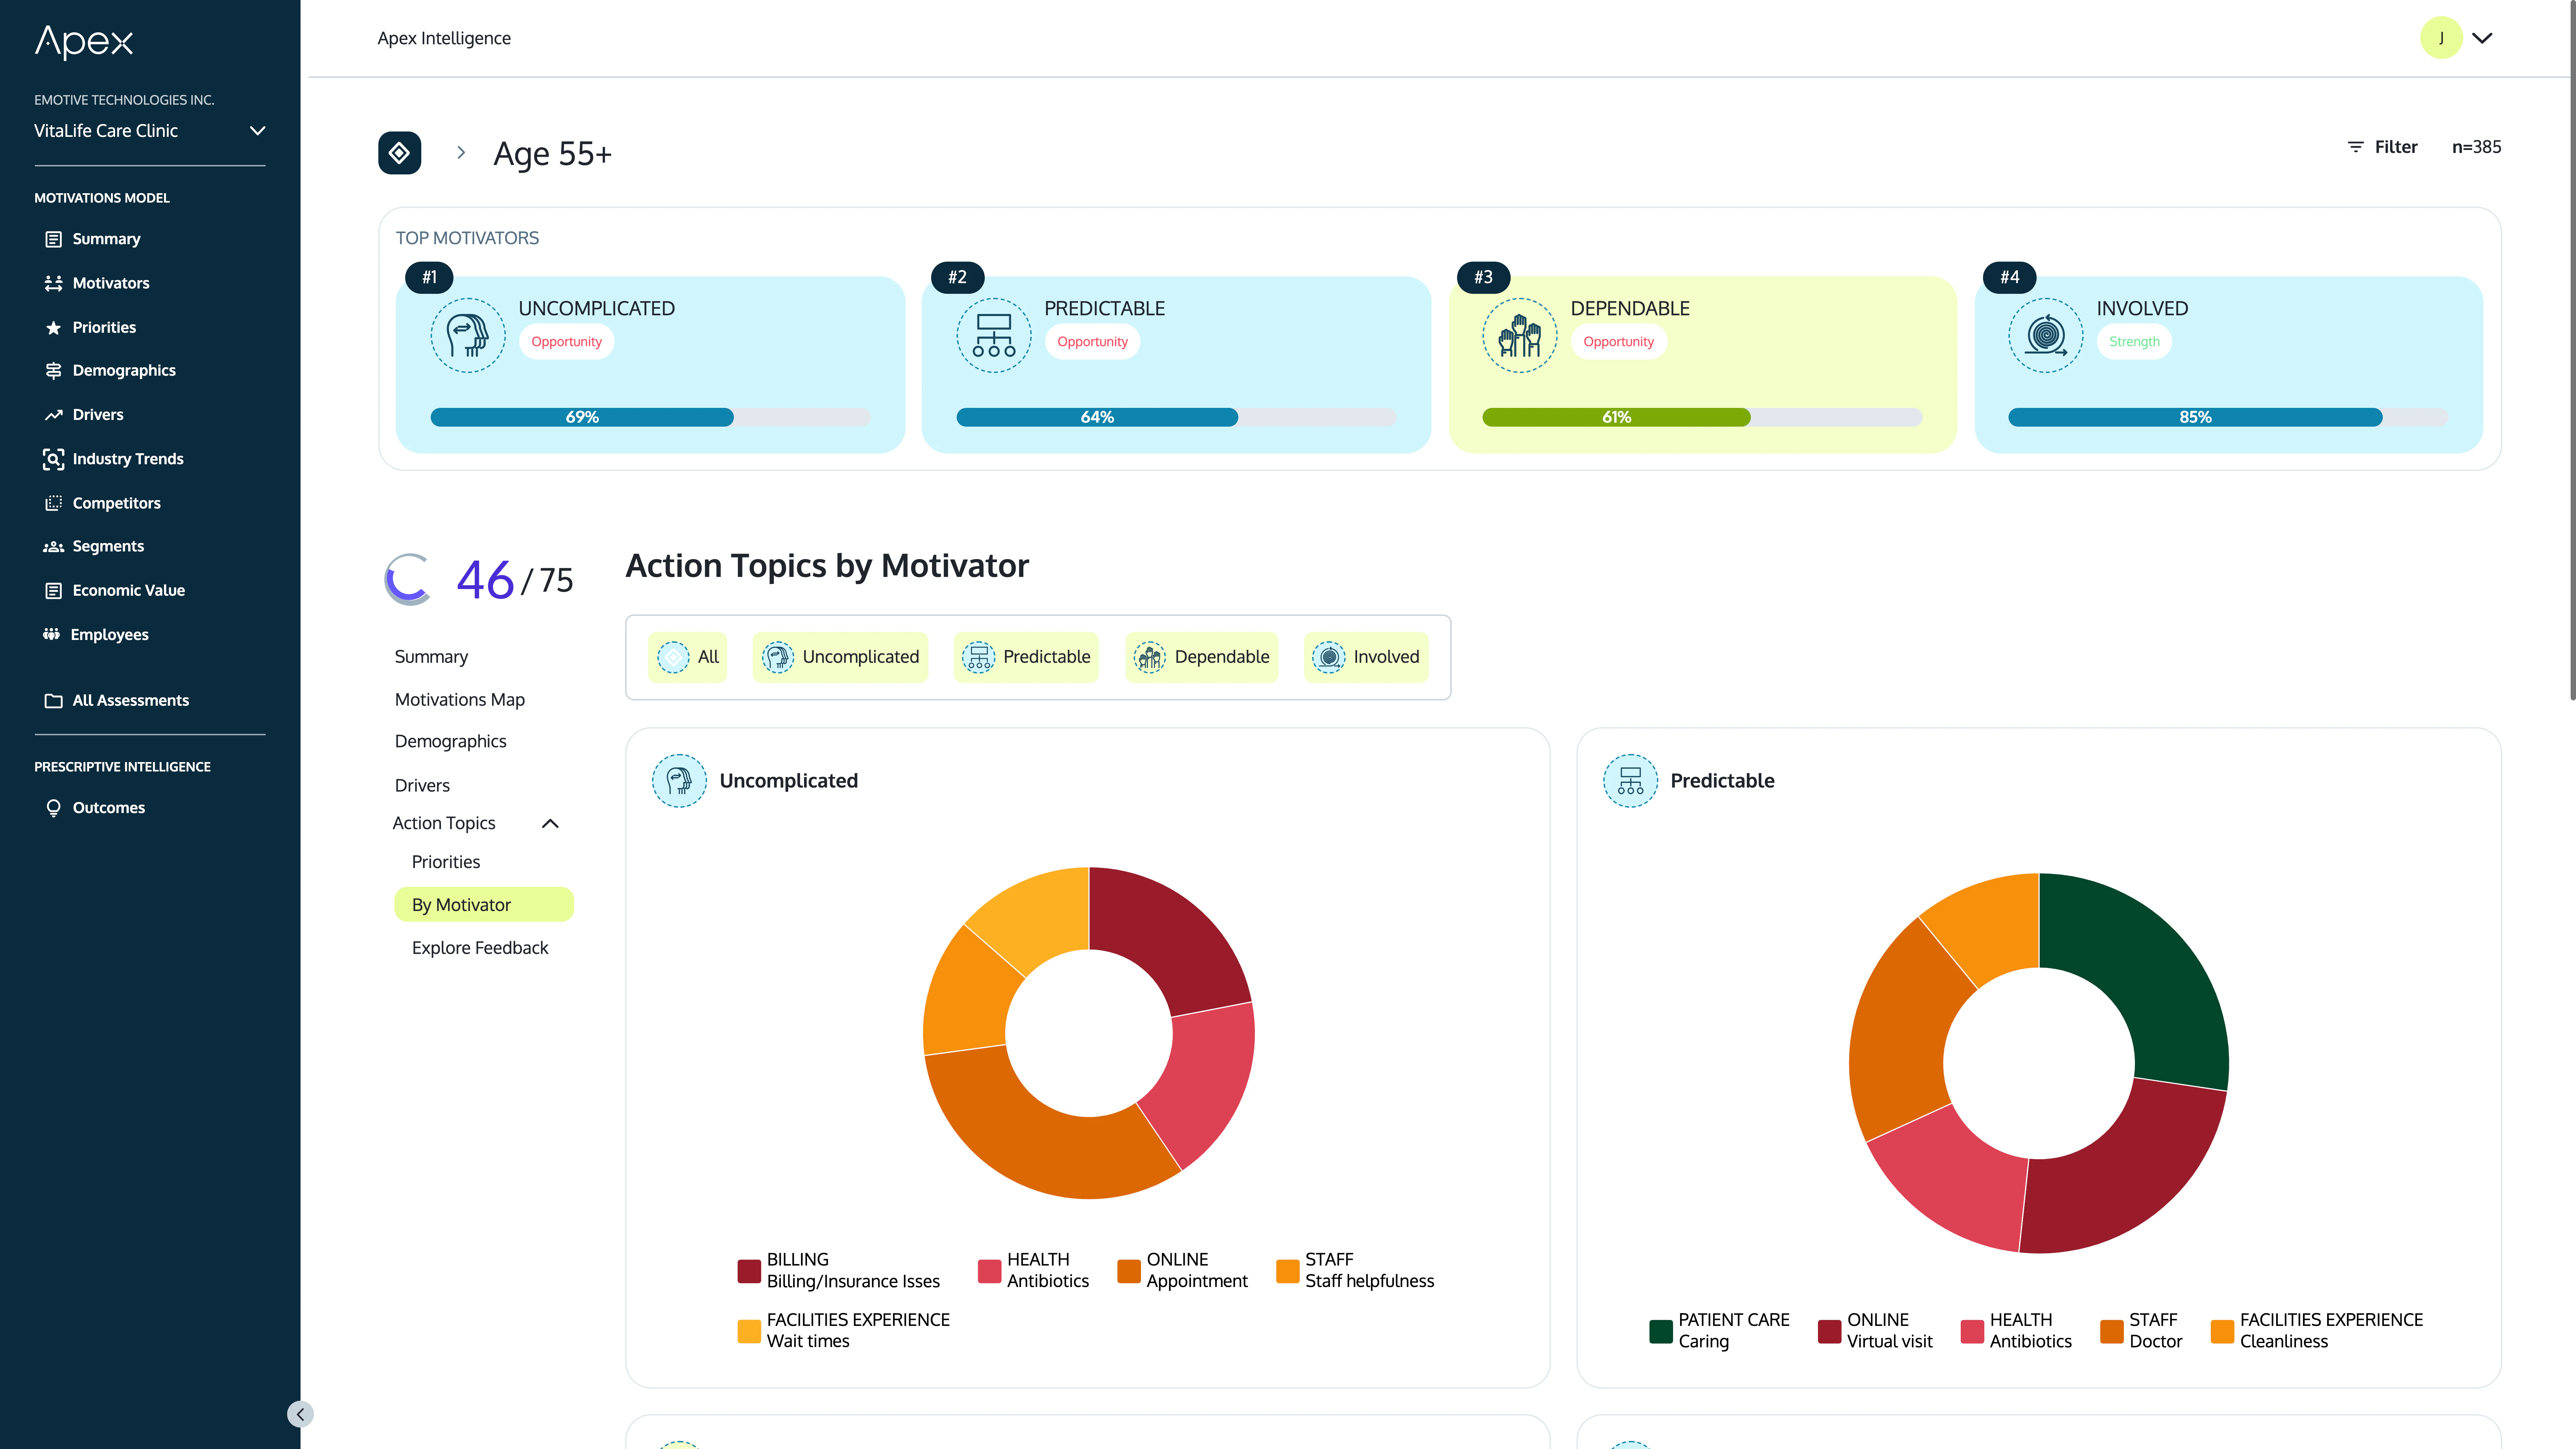
Task: Click the Involved spiral icon in top motivators
Action: [x=2046, y=335]
